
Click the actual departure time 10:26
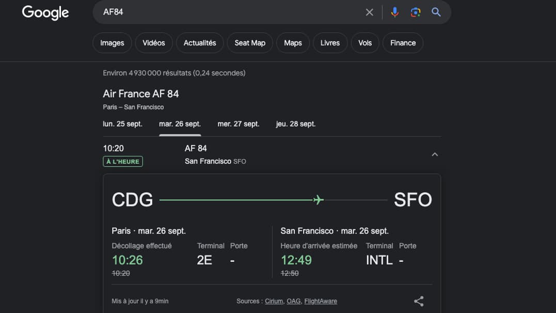point(128,260)
